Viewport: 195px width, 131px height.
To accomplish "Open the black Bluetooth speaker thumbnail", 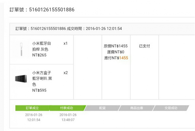I will [x=21, y=79].
